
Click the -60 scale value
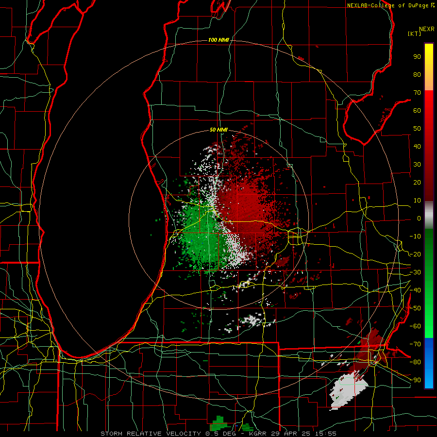(415, 326)
